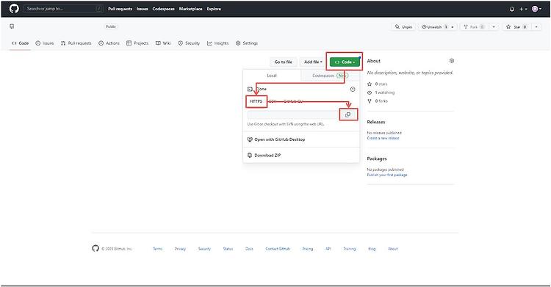Switch to the repository Pull requests tab

(x=76, y=43)
